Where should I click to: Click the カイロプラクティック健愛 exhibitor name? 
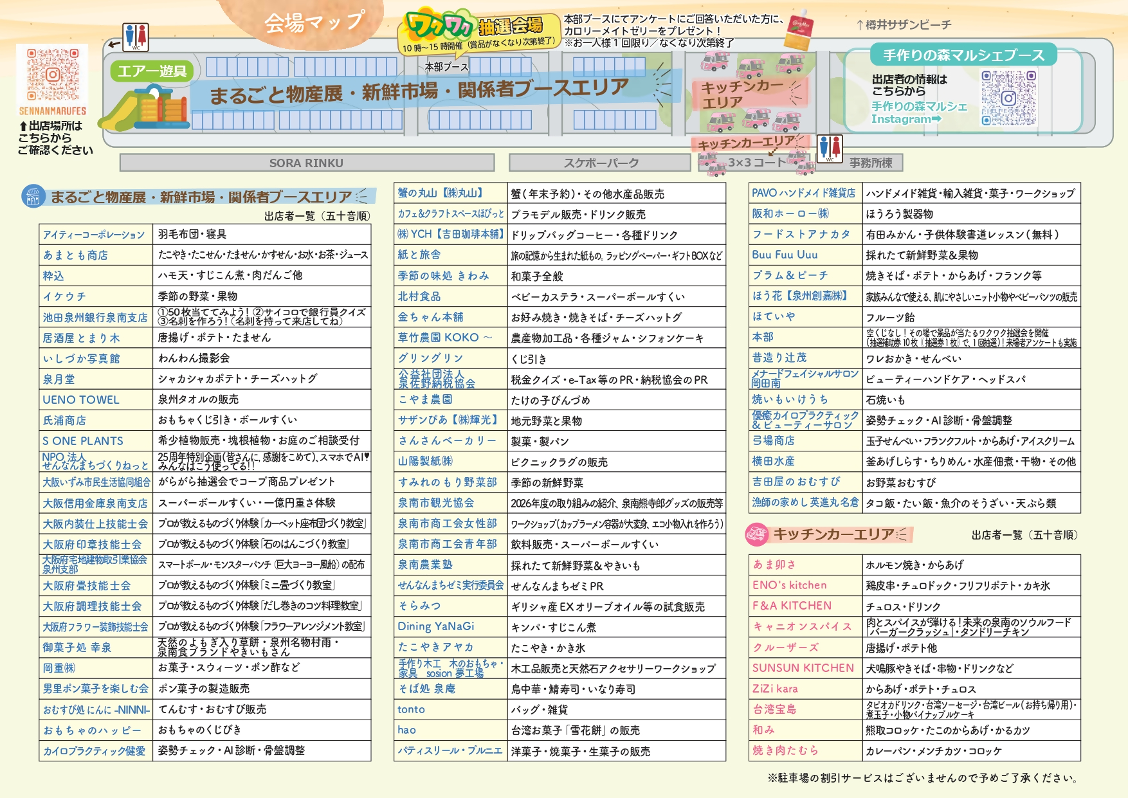(x=94, y=751)
